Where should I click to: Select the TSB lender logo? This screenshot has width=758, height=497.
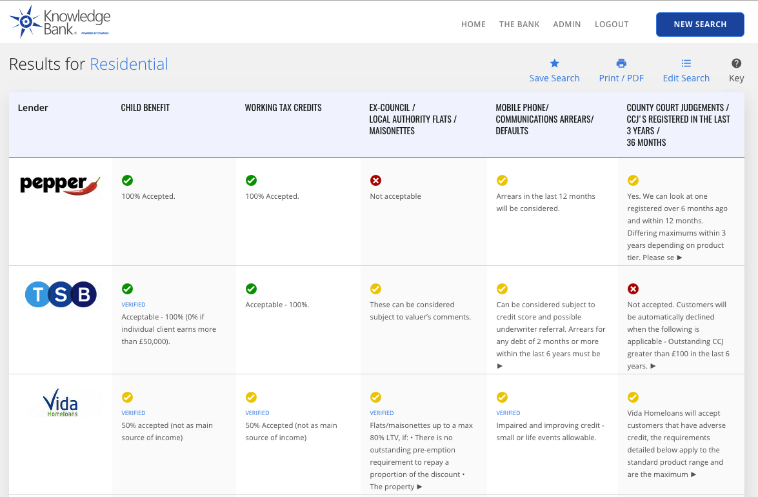(61, 294)
